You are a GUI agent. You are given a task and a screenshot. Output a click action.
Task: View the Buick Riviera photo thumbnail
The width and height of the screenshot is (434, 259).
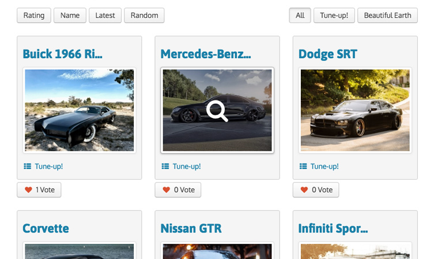pyautogui.click(x=80, y=111)
